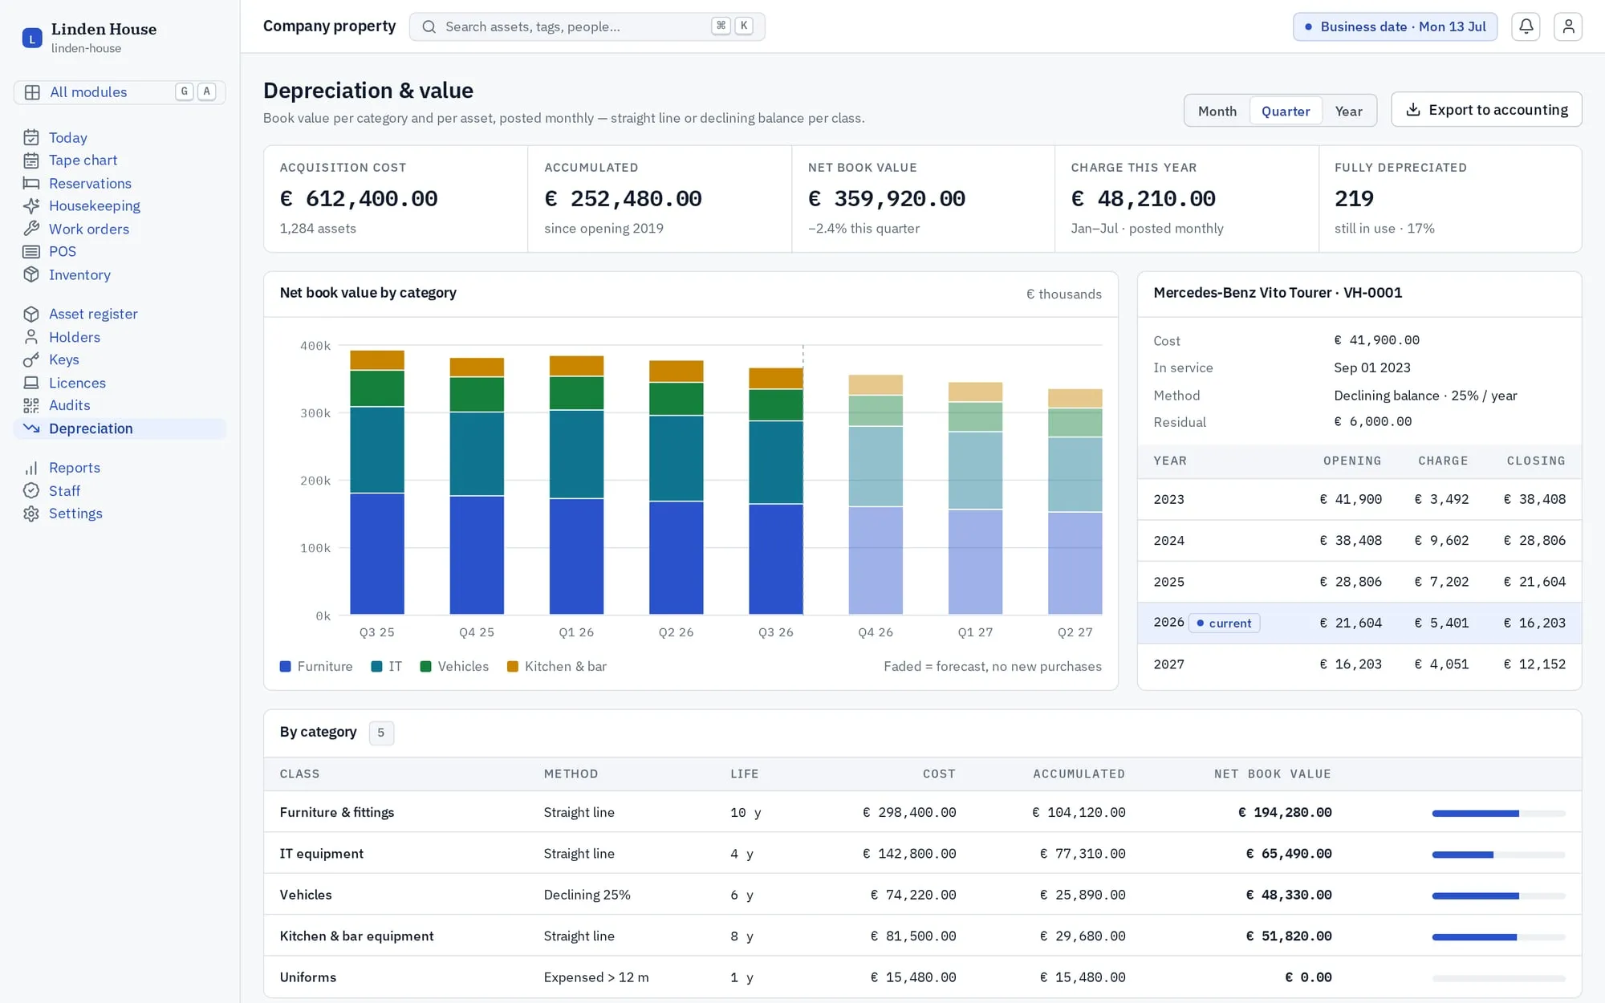The width and height of the screenshot is (1605, 1003).
Task: Select the 2026 current year row
Action: [1359, 623]
